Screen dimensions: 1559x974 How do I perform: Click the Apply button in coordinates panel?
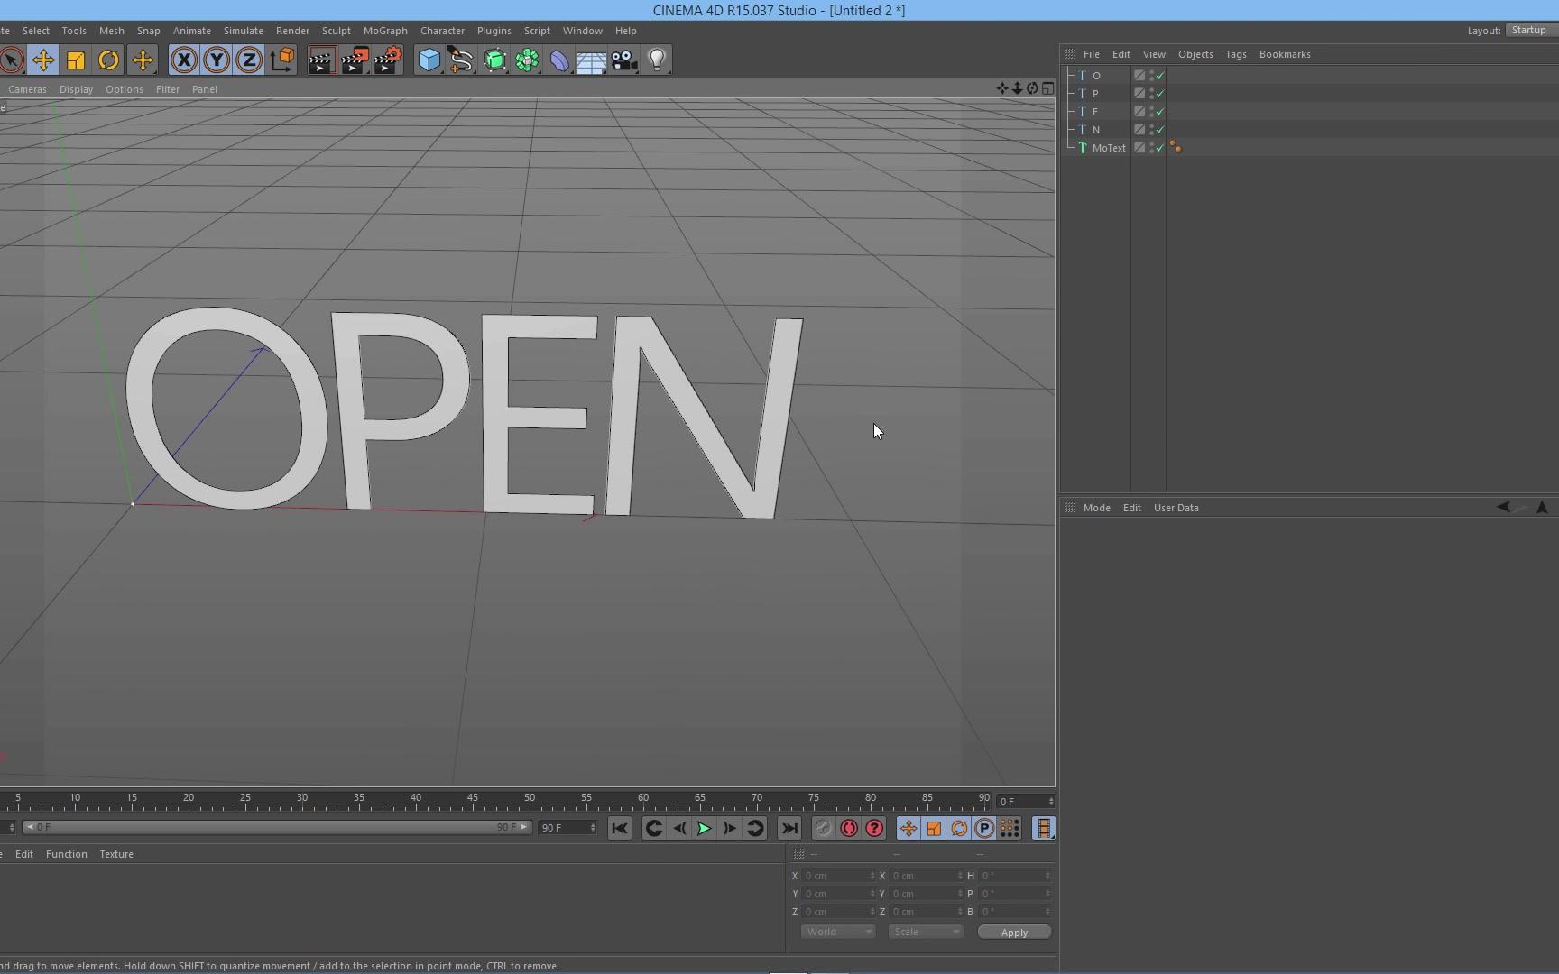coord(1013,932)
